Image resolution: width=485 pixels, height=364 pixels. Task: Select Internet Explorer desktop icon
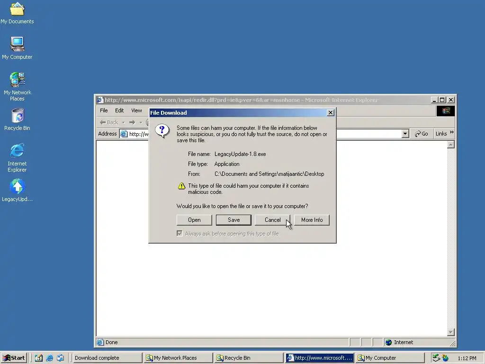tap(17, 157)
